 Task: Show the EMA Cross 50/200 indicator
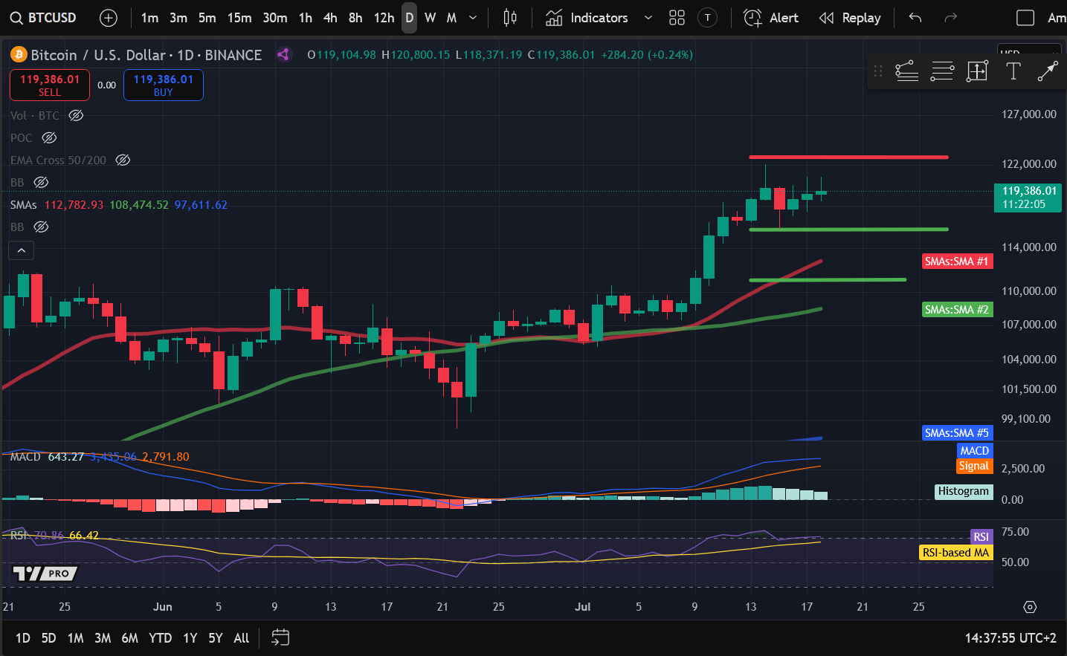pos(123,160)
